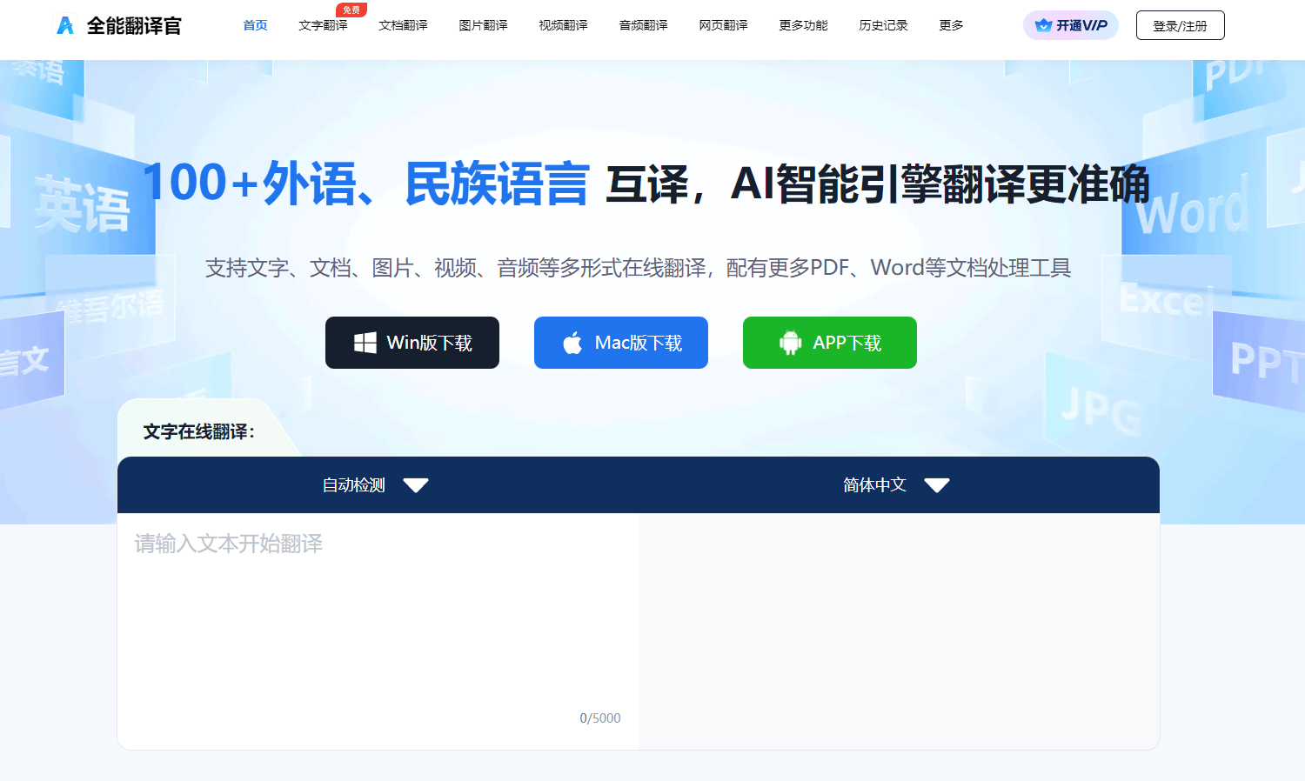This screenshot has width=1305, height=781.
Task: Select the 首页 menu item
Action: point(255,25)
